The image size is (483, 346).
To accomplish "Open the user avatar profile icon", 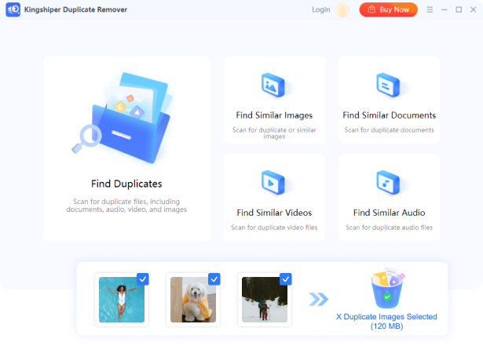I will (x=342, y=10).
